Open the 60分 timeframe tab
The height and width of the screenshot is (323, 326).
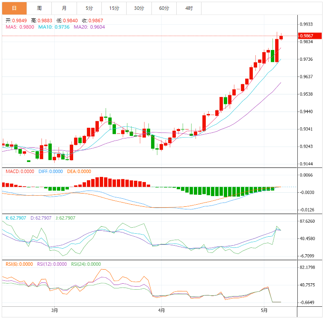click(164, 8)
